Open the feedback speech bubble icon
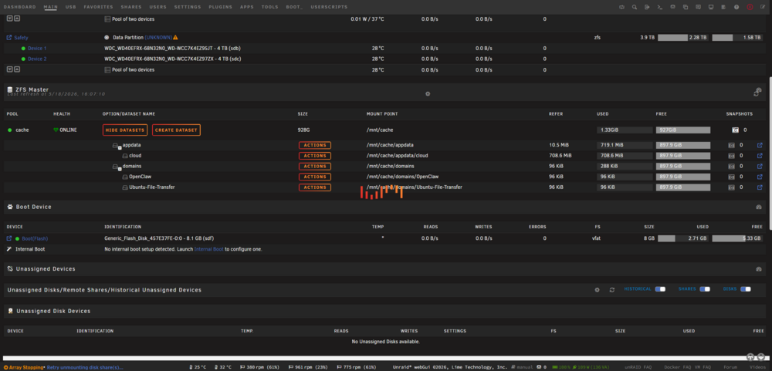Viewport: 772px width, 371px height. click(698, 8)
